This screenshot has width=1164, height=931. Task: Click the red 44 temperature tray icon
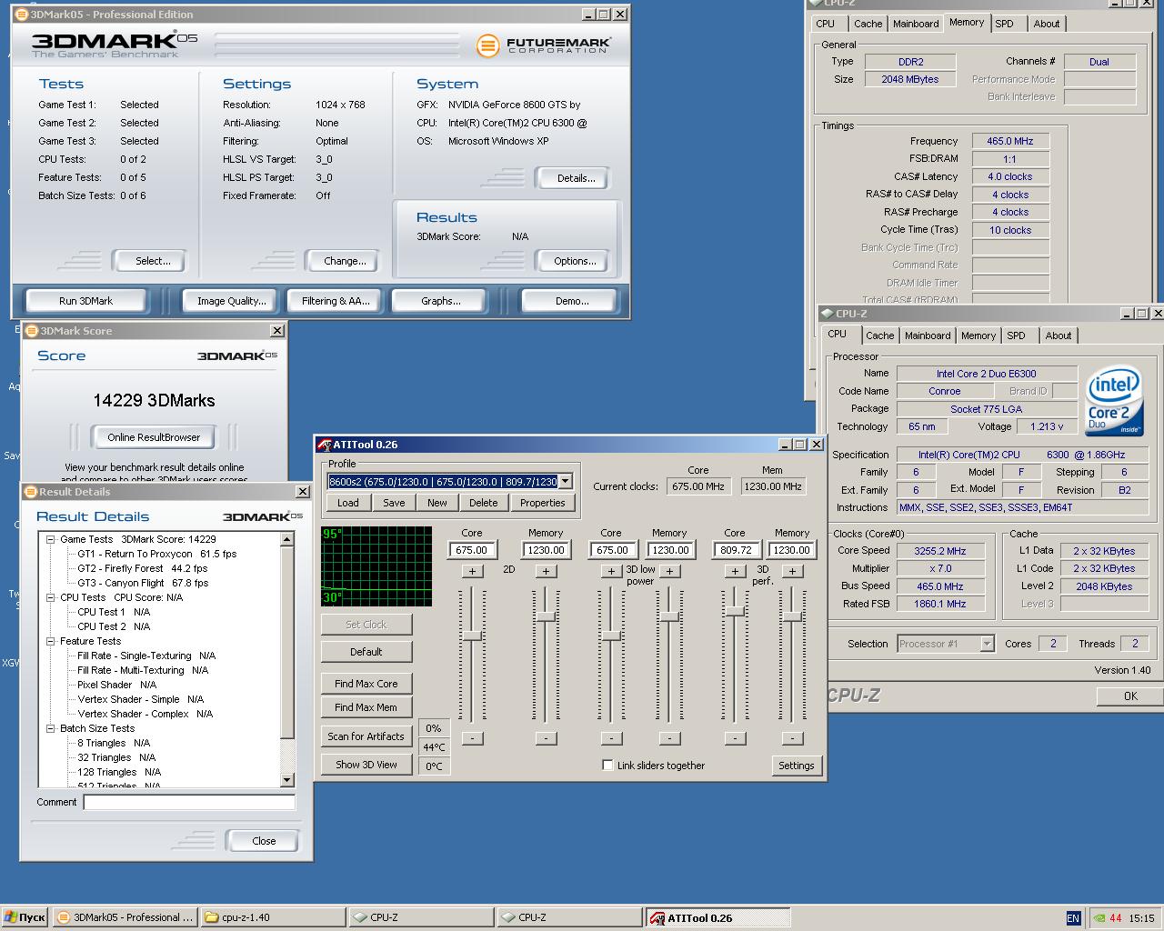pyautogui.click(x=1116, y=918)
